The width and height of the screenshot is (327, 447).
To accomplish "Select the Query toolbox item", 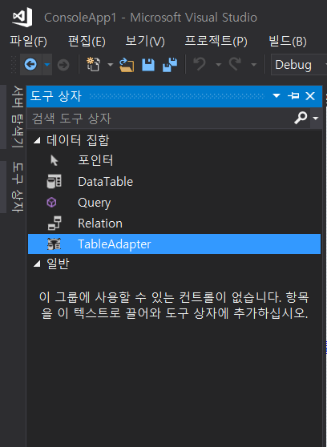I will click(174, 203).
